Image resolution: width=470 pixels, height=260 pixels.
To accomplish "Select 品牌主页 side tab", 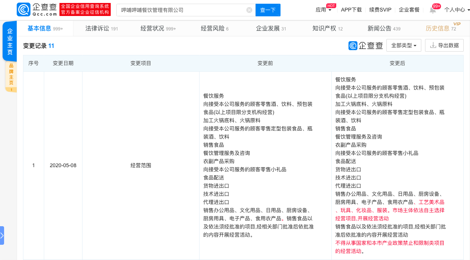I will tap(11, 76).
